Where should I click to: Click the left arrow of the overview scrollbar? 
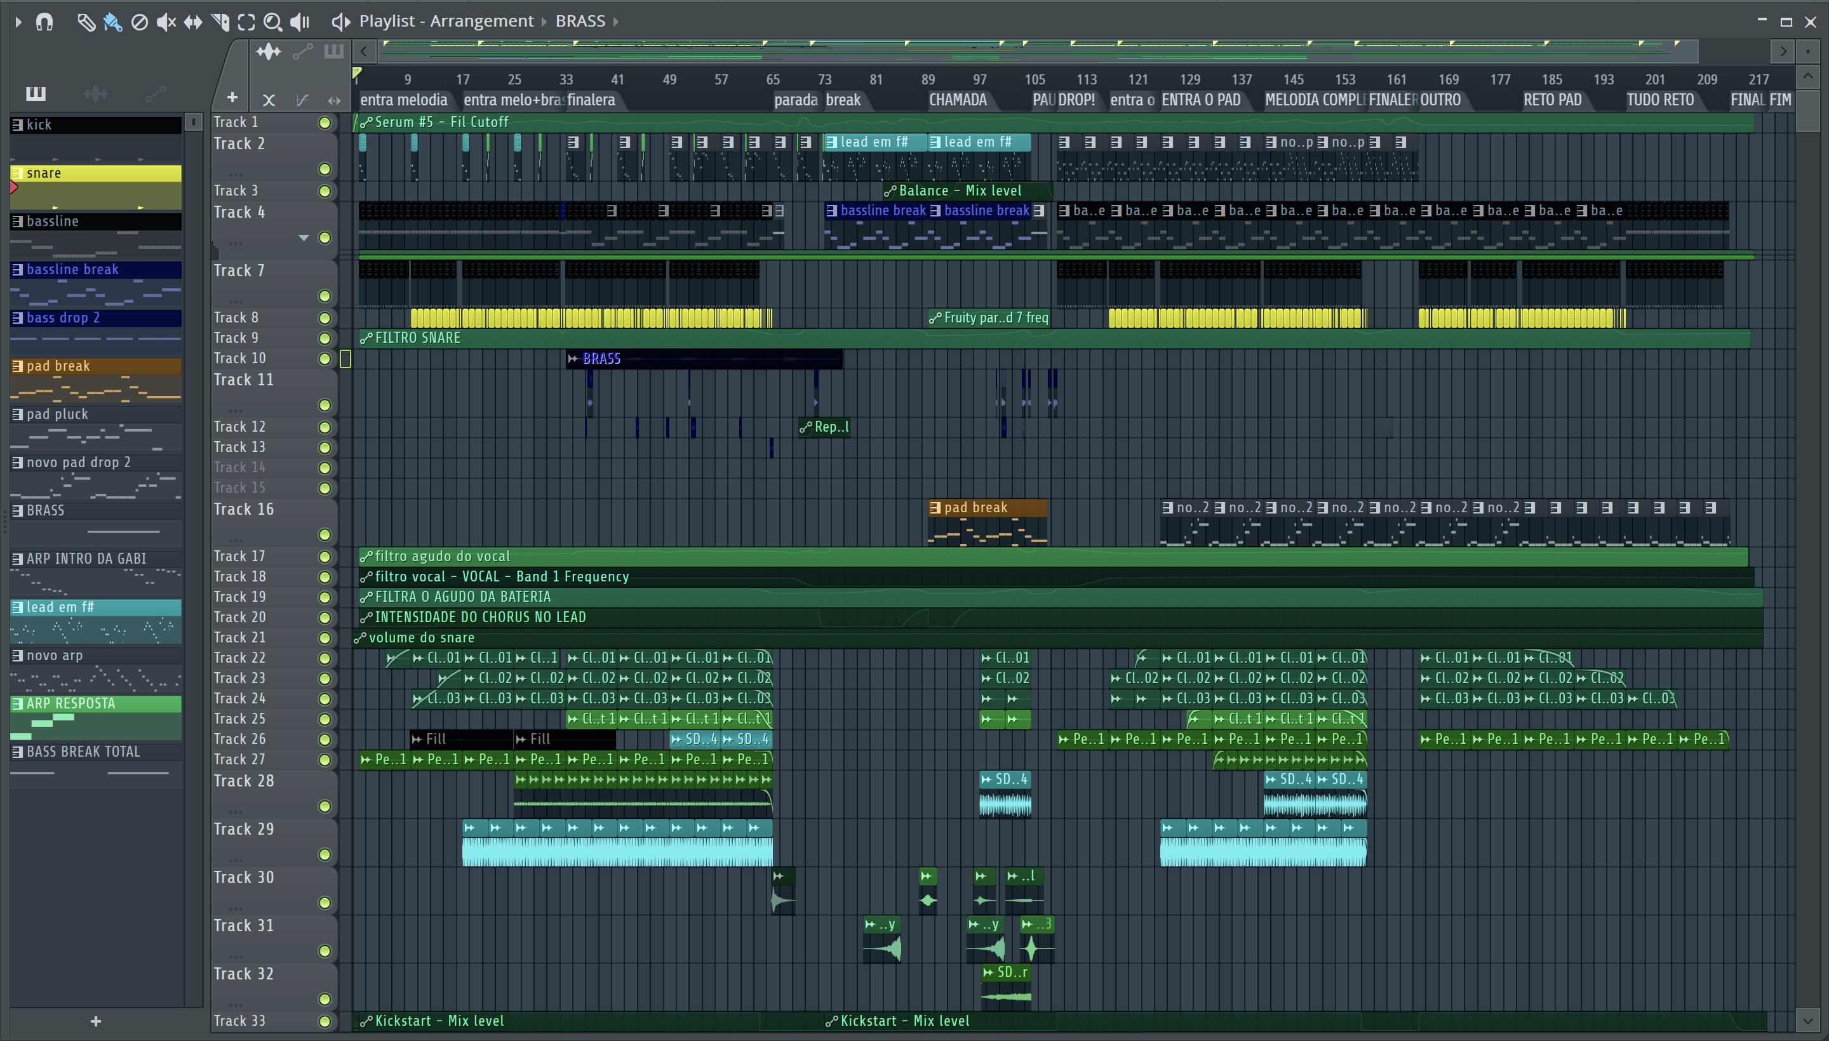coord(364,51)
